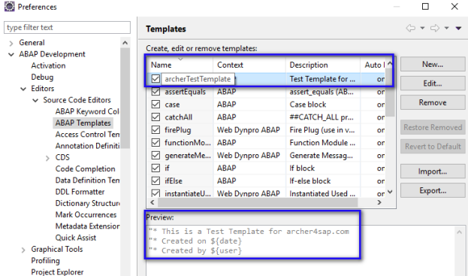468x276 pixels.
Task: Expand the General tree node
Action: click(x=11, y=44)
